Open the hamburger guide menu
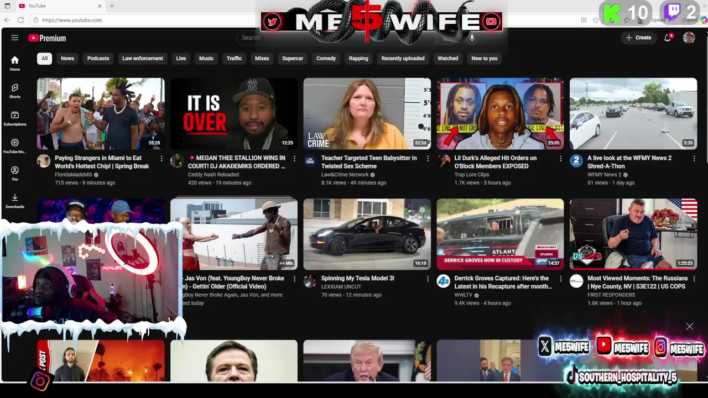 [x=15, y=38]
